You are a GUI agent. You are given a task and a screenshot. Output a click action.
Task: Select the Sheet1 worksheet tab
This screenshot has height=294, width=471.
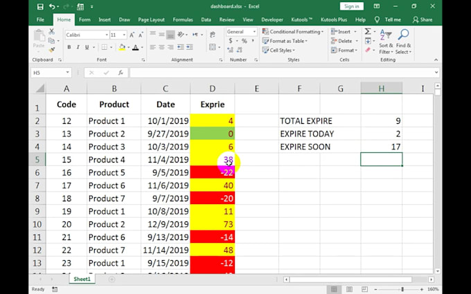[82, 279]
